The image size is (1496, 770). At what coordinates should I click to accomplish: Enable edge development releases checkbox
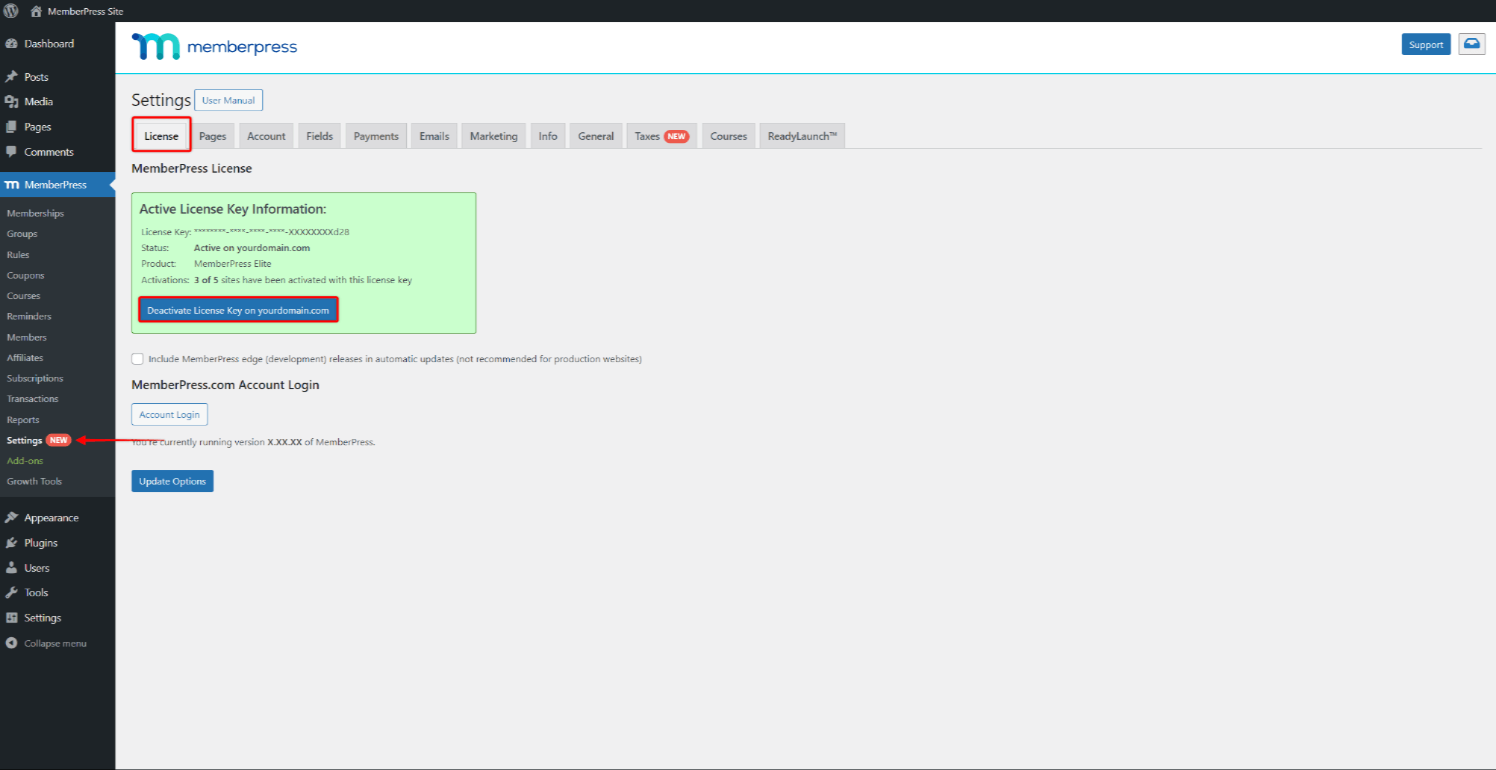click(x=138, y=359)
